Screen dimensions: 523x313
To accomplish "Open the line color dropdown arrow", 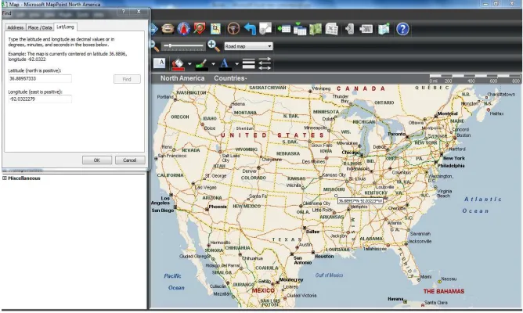I will pyautogui.click(x=213, y=63).
